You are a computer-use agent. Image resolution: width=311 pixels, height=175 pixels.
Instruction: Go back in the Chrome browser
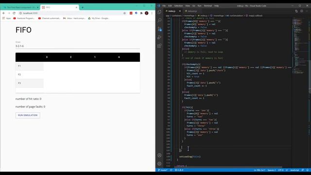[x=4, y=13]
